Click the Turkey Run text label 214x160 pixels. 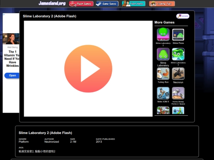pos(163,82)
